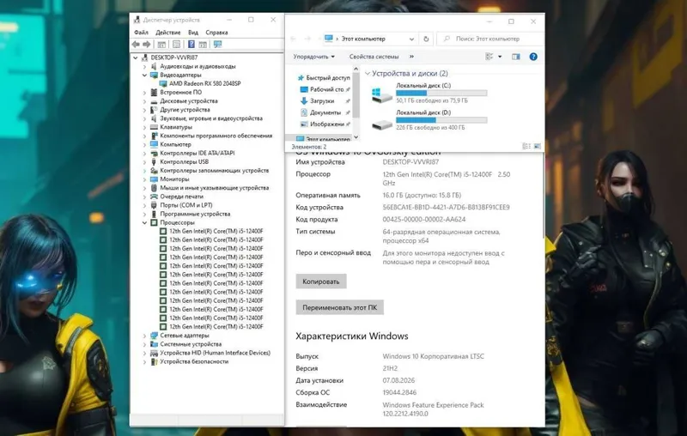Collapse the Устройства и диски group
This screenshot has height=436, width=687.
click(x=368, y=74)
